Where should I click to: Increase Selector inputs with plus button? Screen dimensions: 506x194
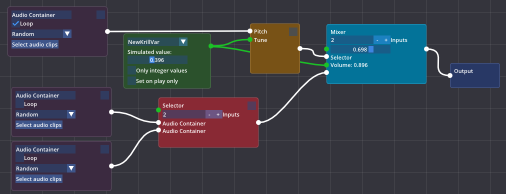(218, 114)
